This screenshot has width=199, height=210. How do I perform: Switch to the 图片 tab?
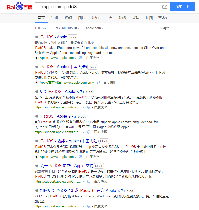(x=82, y=18)
